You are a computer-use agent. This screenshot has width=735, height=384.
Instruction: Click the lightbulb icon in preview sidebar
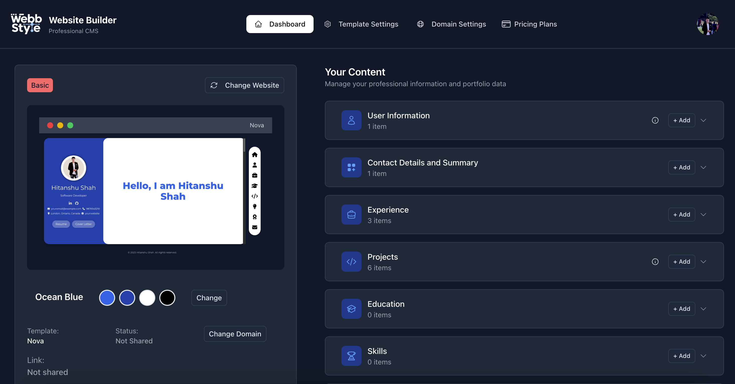tap(255, 206)
